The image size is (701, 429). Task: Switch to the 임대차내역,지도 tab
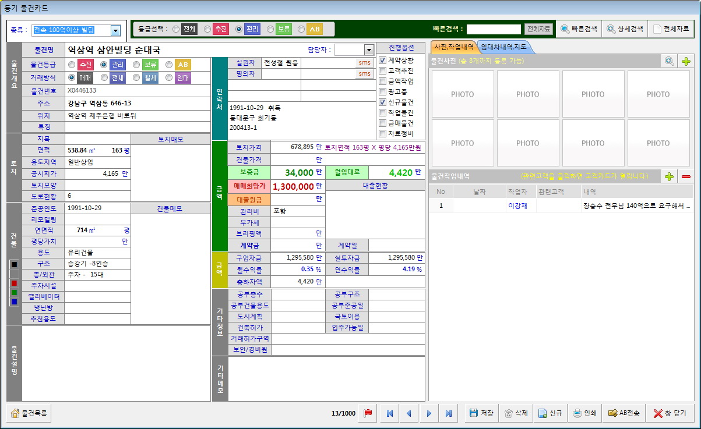[x=503, y=47]
